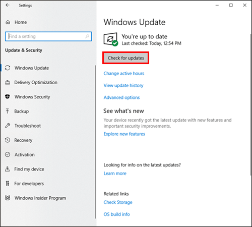Click the Last checked time text
Viewport: 252px width, 227px height.
[x=151, y=43]
